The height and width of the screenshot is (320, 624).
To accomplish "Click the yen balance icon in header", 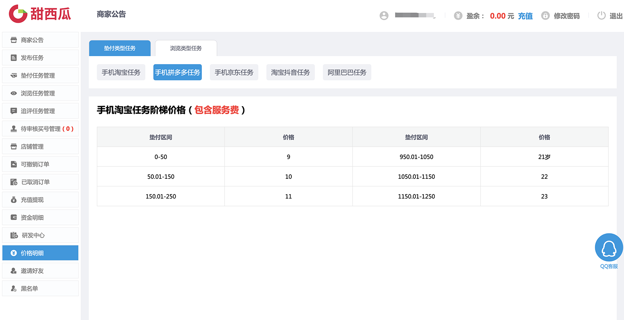I will [x=458, y=15].
